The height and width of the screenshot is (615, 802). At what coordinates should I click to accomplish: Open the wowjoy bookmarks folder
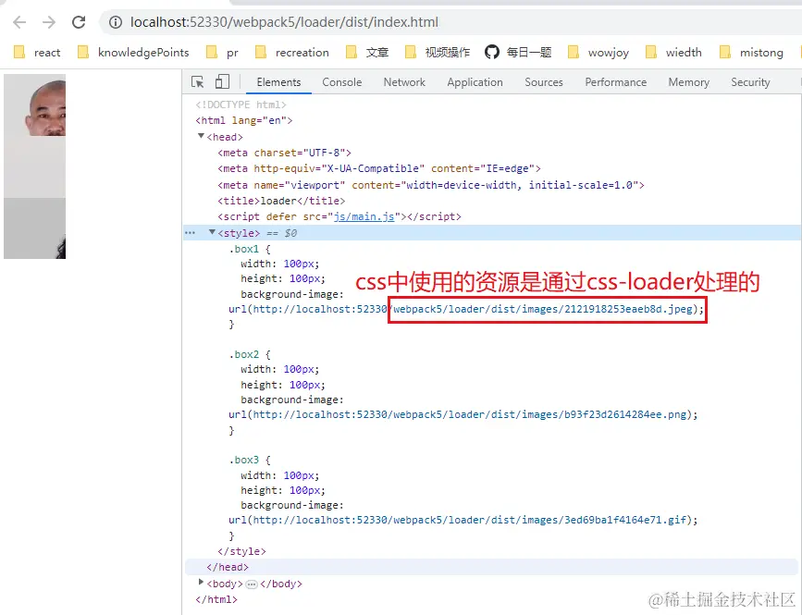pyautogui.click(x=598, y=52)
